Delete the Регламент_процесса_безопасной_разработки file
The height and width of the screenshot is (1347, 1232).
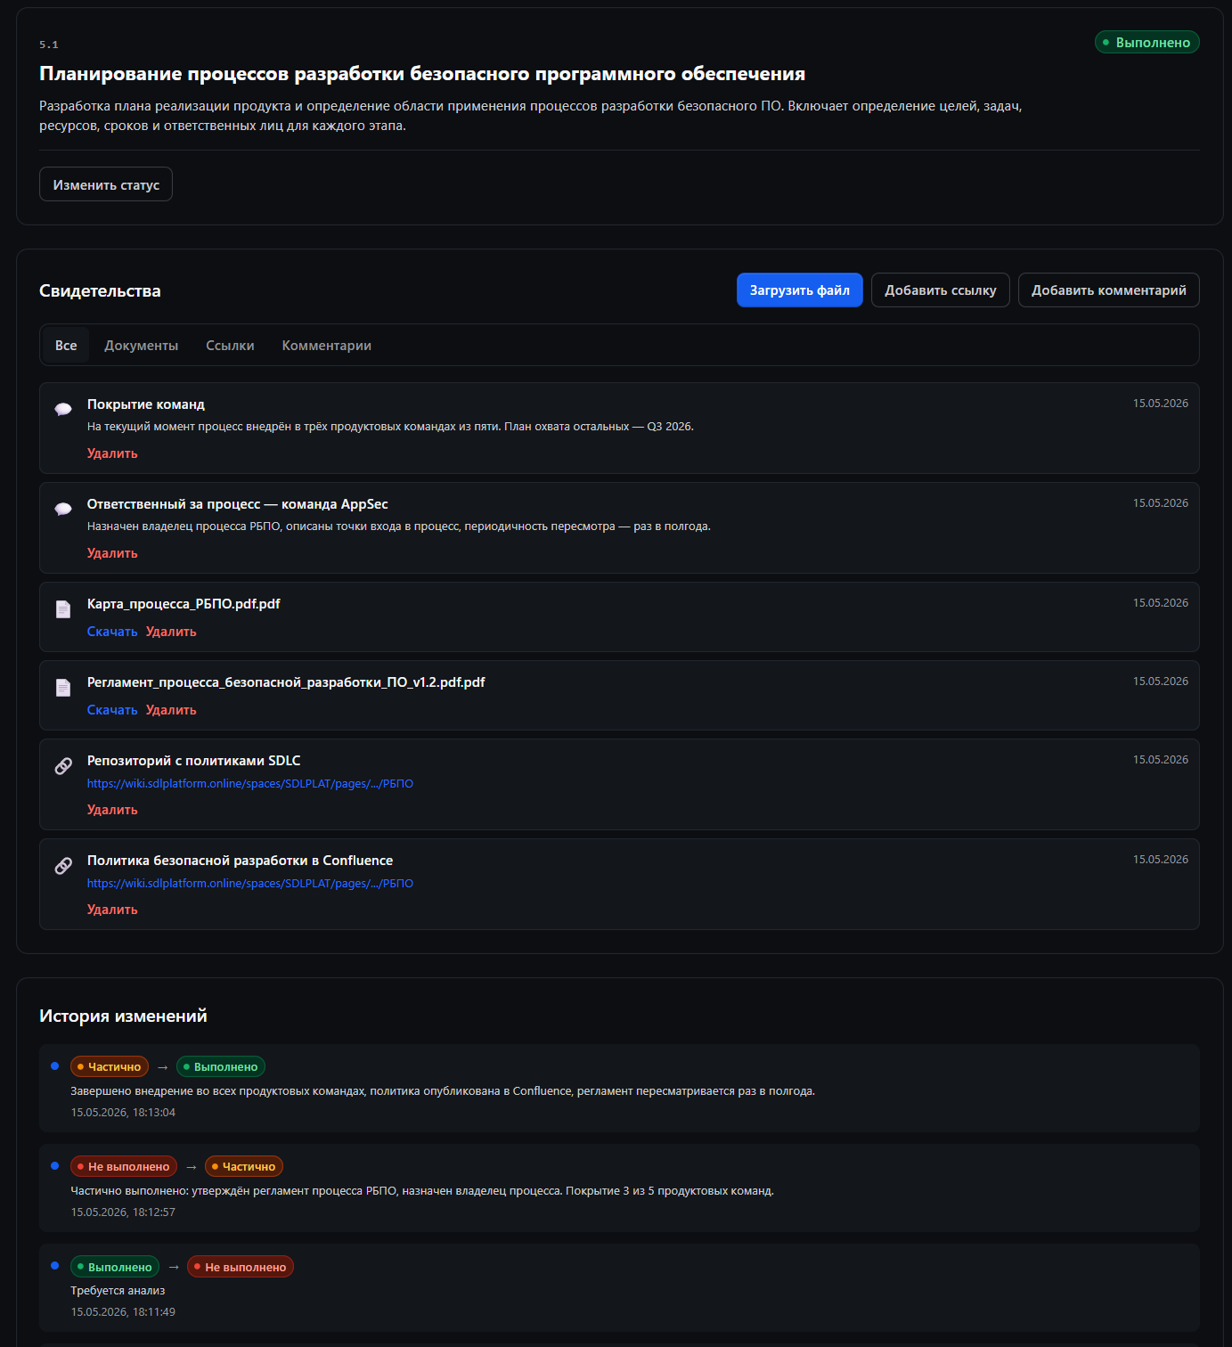171,710
